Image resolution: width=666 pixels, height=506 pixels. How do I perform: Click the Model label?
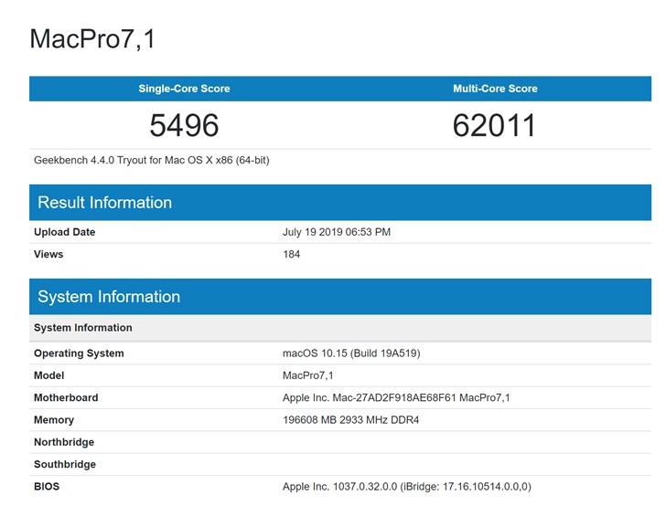click(48, 375)
